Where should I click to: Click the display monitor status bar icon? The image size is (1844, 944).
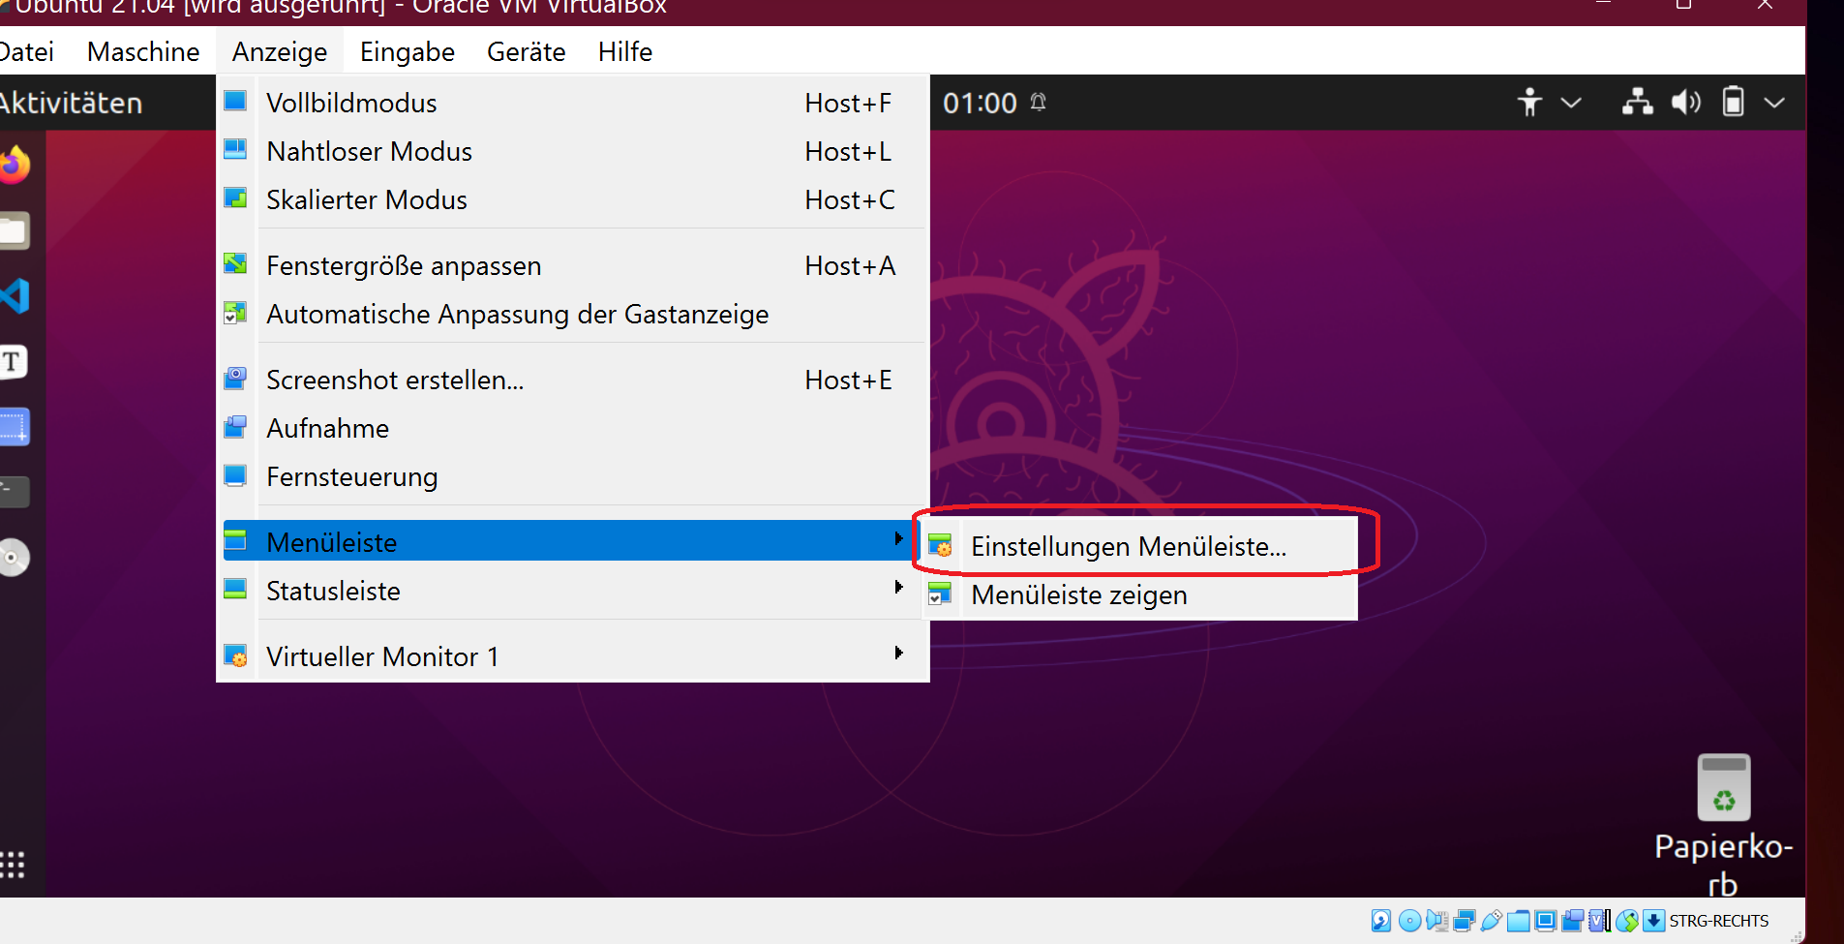coord(1546,920)
